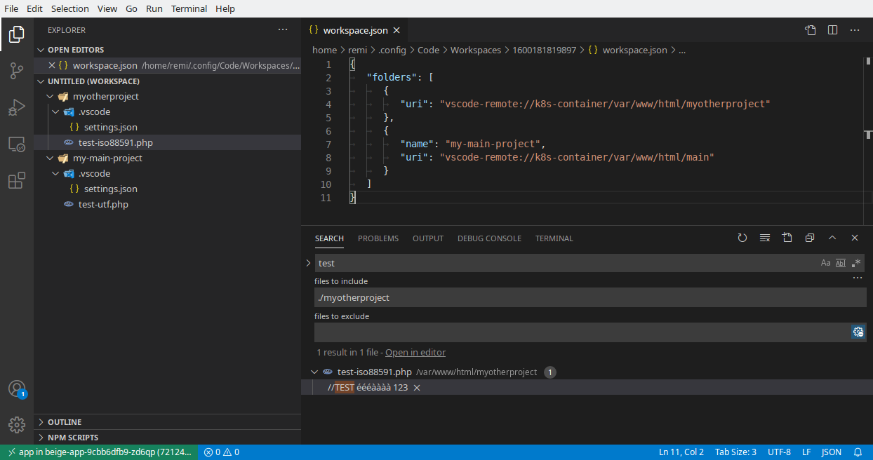Collapse the myotherproject folder
Viewport: 873px width, 460px height.
(x=50, y=97)
